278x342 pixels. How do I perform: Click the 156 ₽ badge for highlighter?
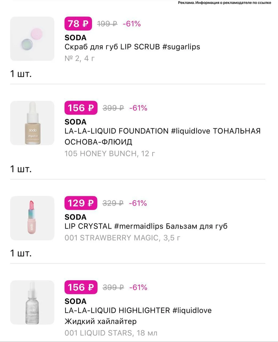pyautogui.click(x=81, y=287)
